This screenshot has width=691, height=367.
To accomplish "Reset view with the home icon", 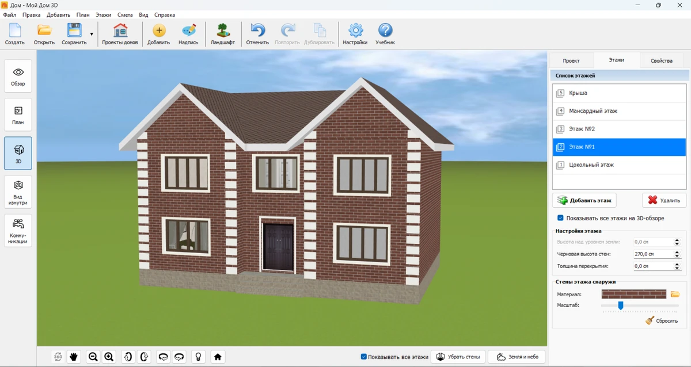I will 218,357.
